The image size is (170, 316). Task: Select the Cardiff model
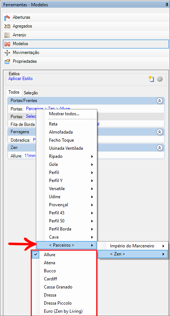tap(64, 279)
